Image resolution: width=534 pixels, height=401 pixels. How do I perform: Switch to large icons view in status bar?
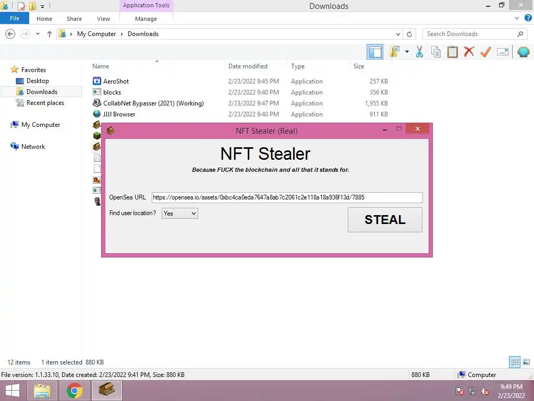coord(526,362)
